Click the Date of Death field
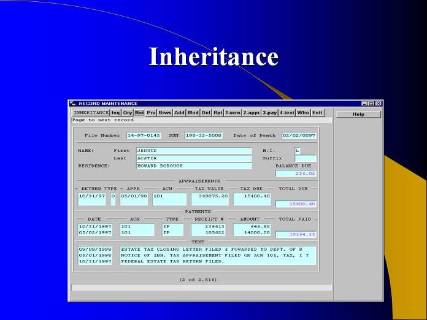The height and width of the screenshot is (320, 427). pyautogui.click(x=299, y=135)
